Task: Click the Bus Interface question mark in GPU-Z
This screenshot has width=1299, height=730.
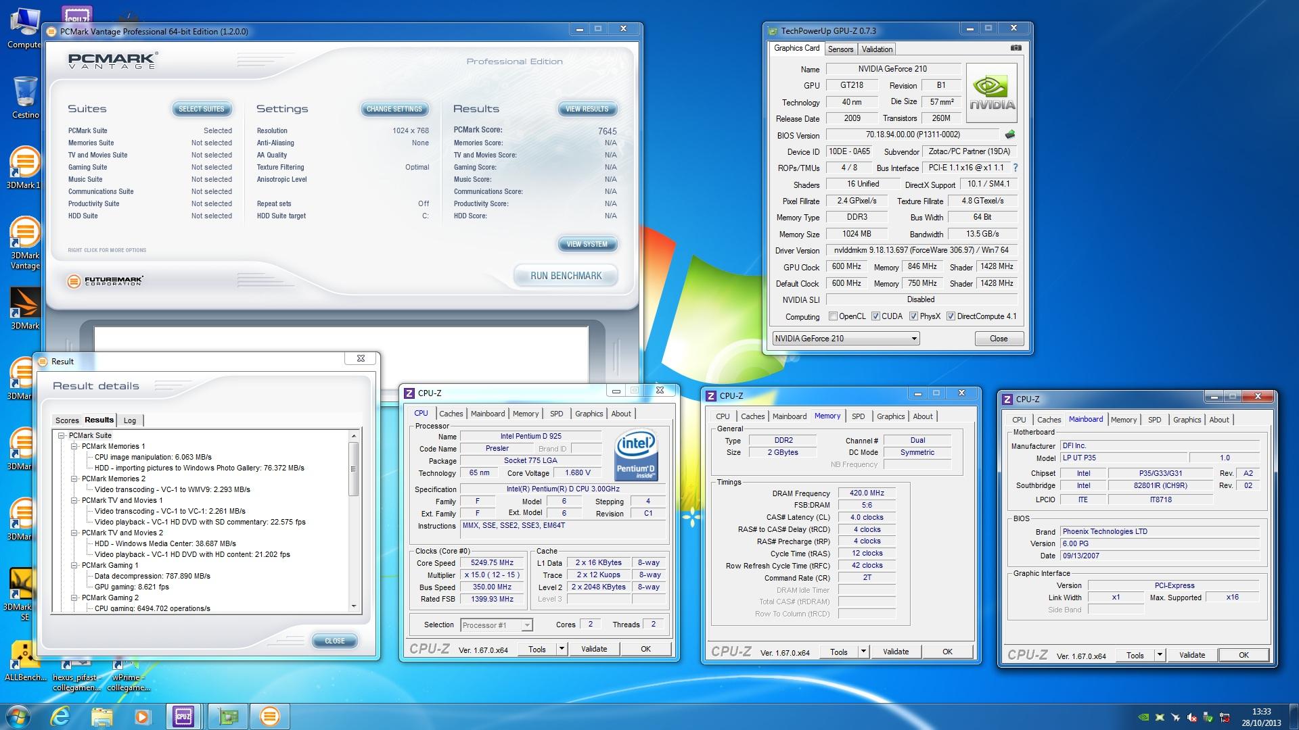Action: [1015, 168]
